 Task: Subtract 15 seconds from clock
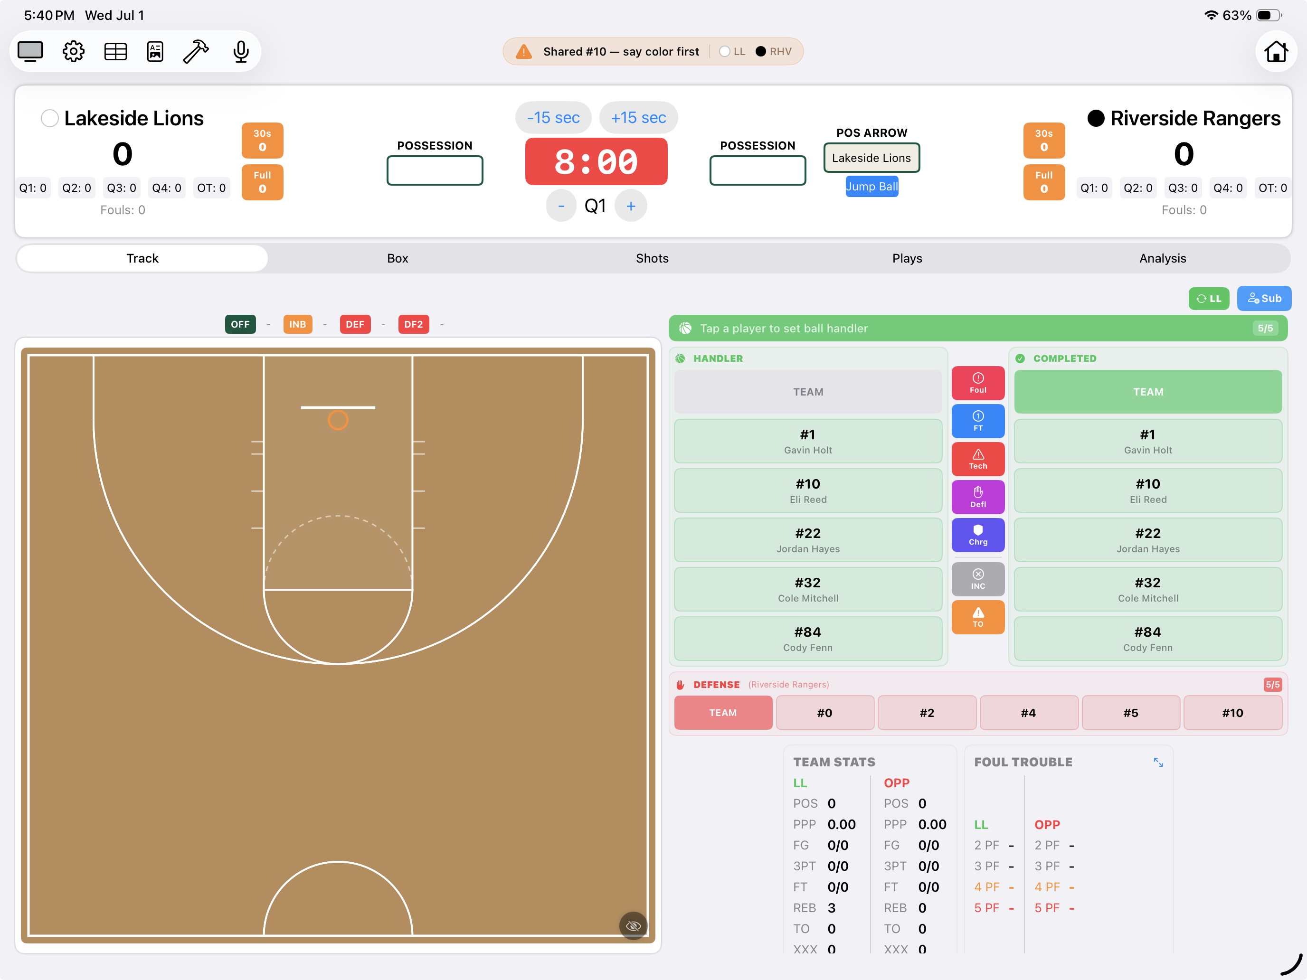(553, 118)
